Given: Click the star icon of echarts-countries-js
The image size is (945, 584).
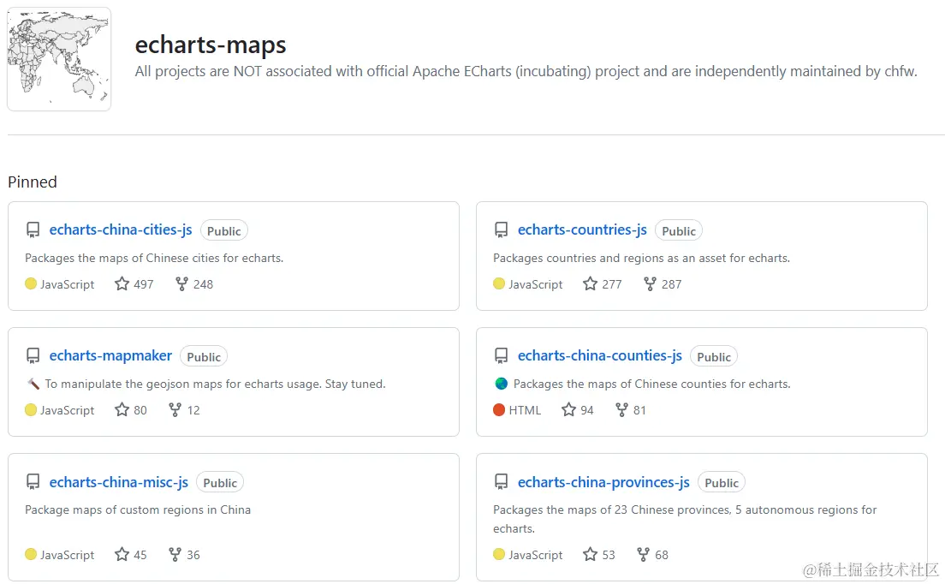Looking at the screenshot, I should pyautogui.click(x=590, y=283).
